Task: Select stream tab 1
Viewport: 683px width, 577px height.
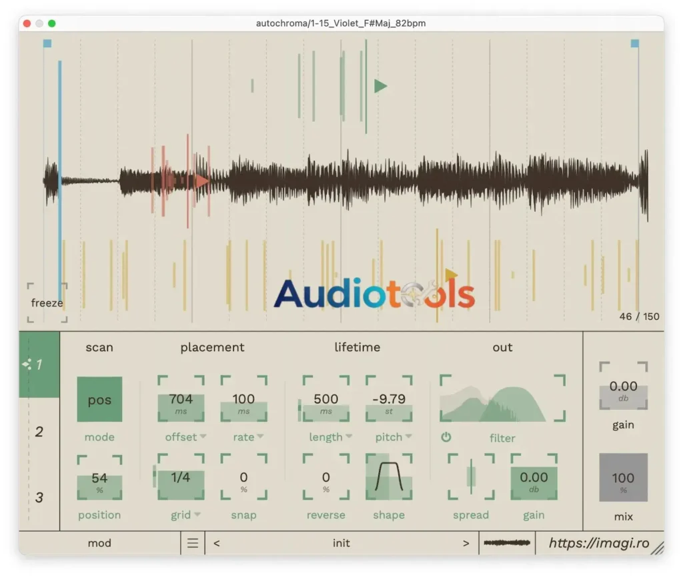Action: [39, 364]
